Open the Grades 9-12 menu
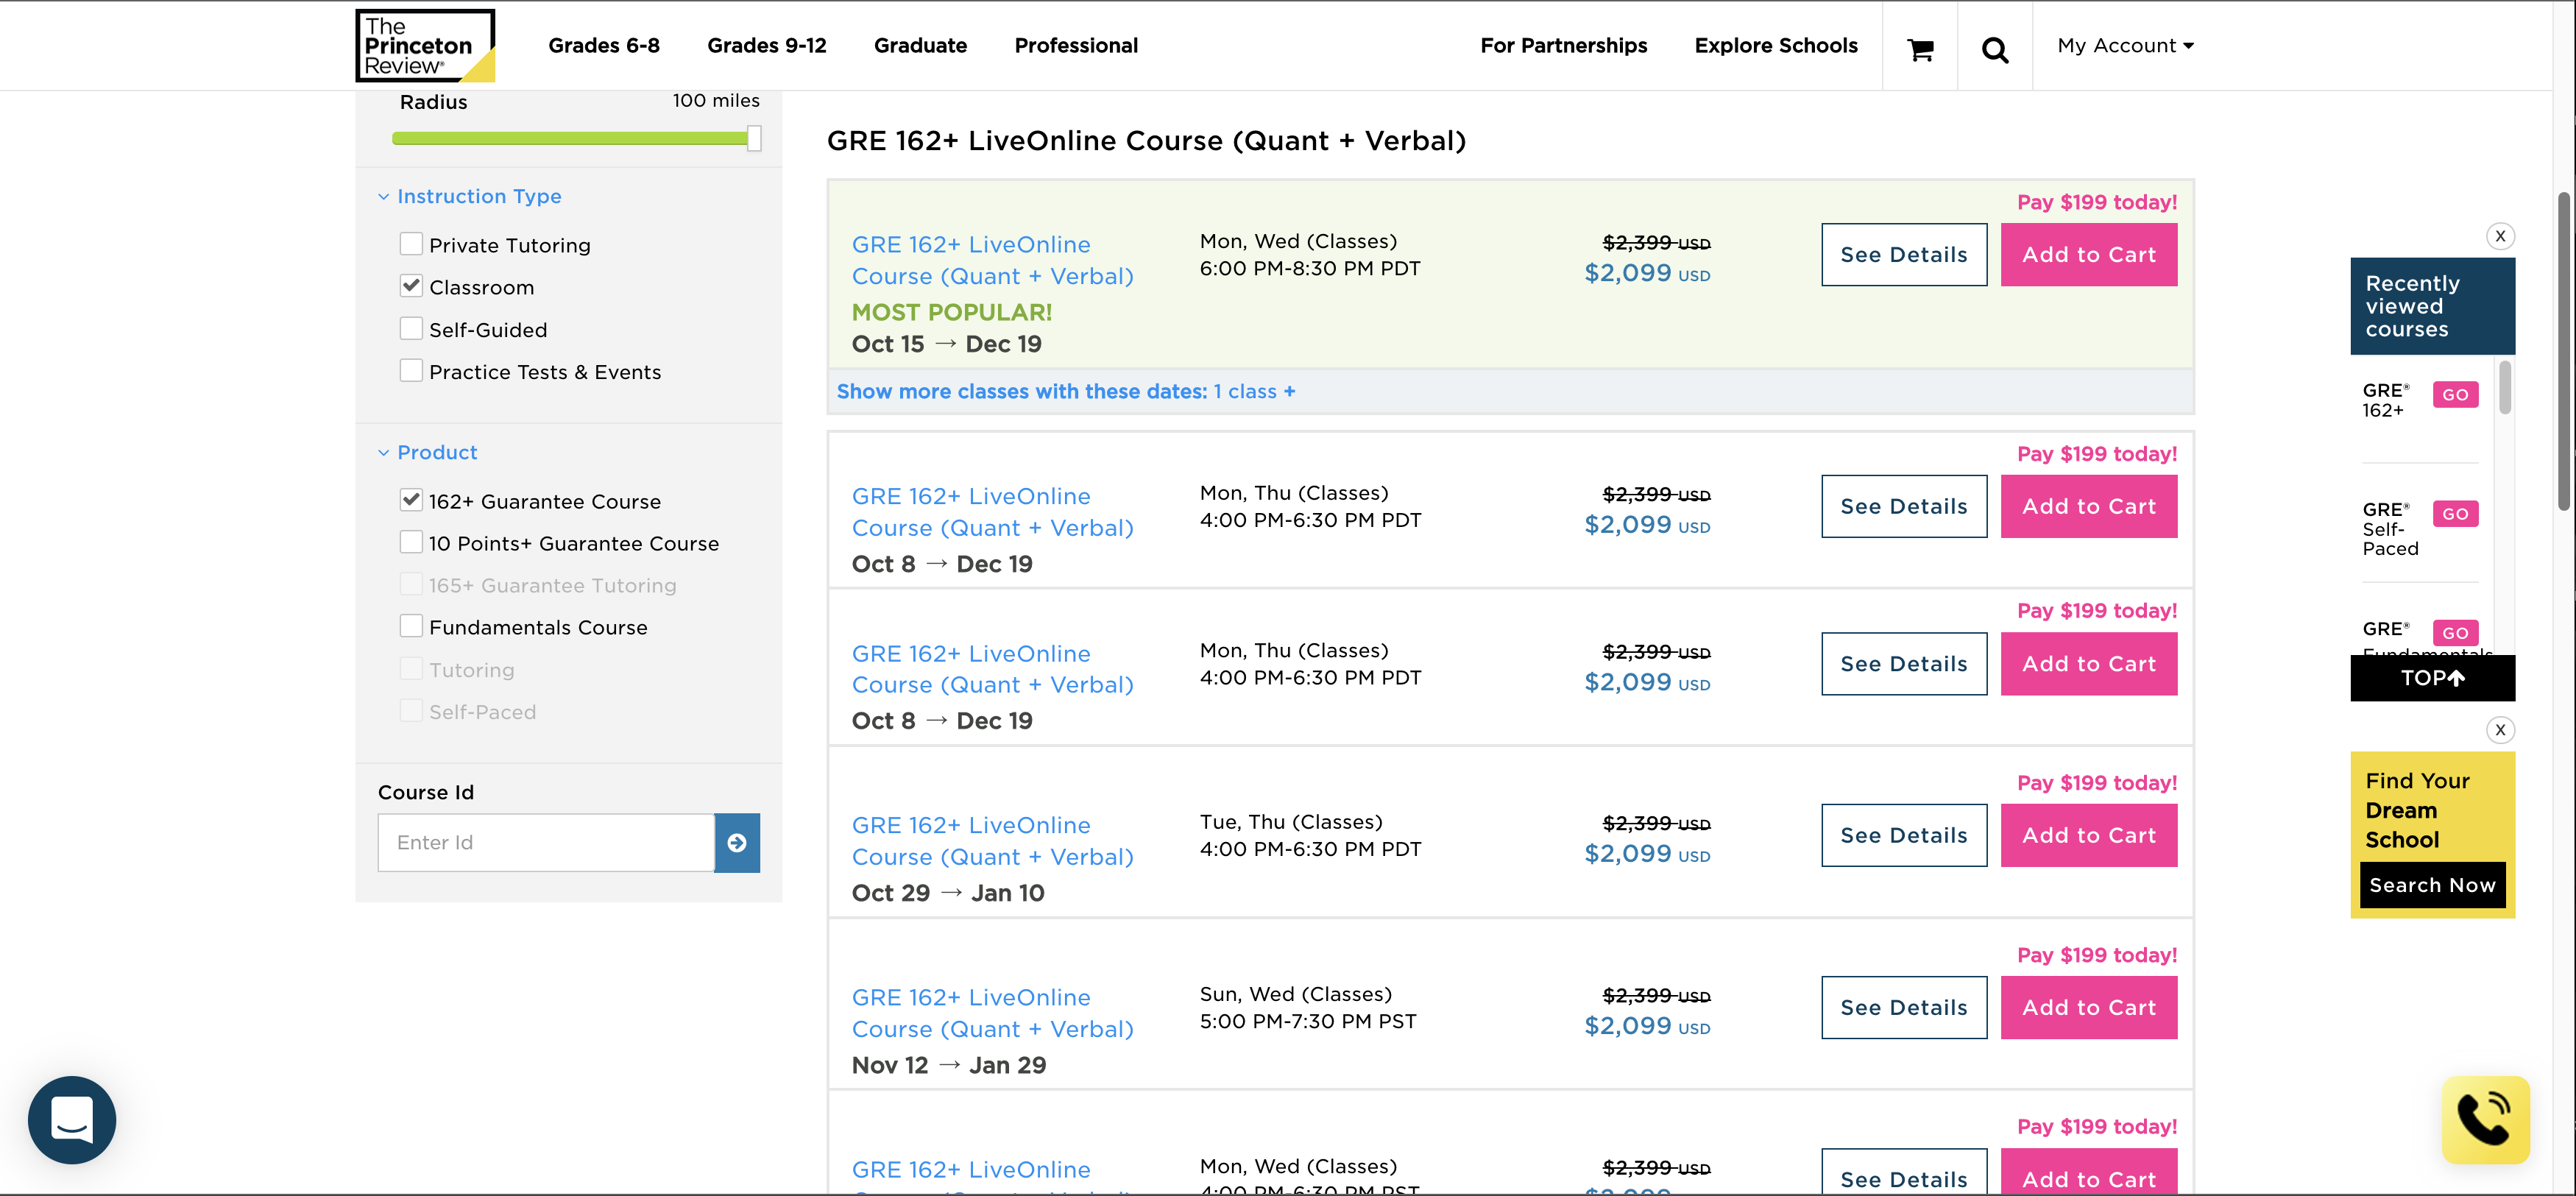The height and width of the screenshot is (1196, 2576). (766, 46)
